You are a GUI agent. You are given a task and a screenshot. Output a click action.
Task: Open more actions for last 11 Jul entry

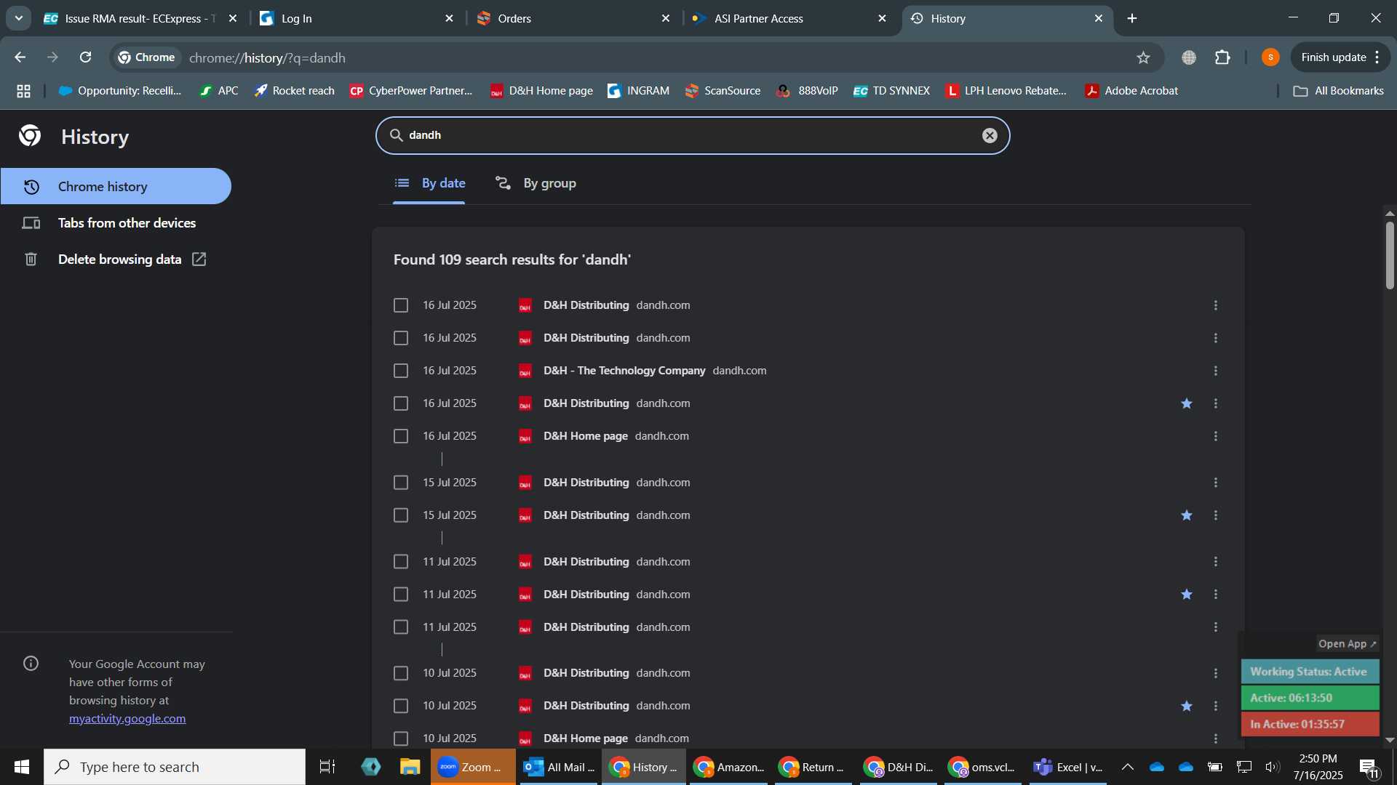[x=1216, y=627]
